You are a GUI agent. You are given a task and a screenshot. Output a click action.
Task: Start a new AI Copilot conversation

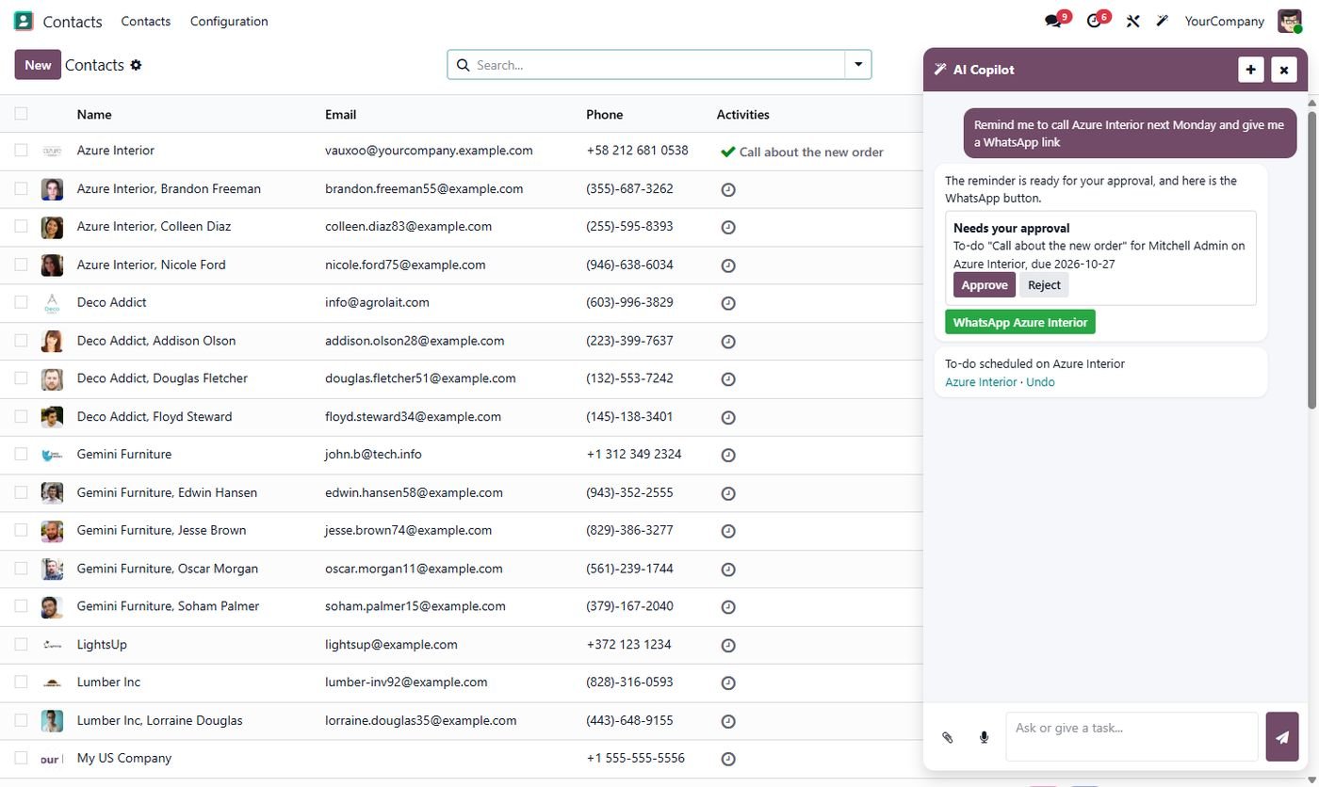tap(1250, 70)
